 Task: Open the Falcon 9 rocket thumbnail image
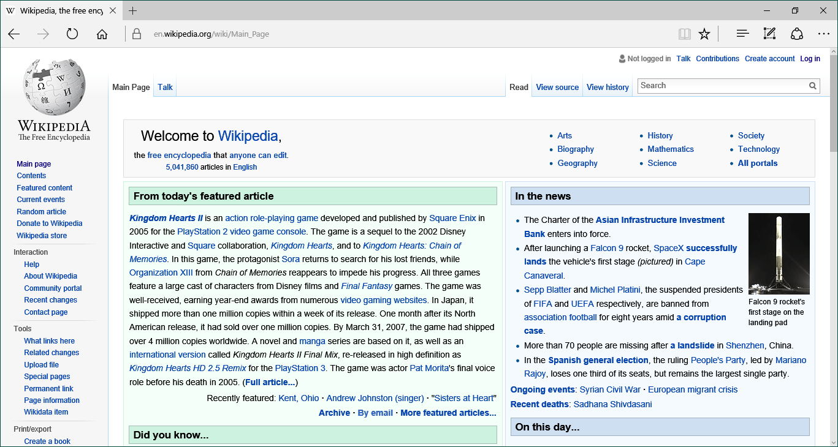click(779, 254)
